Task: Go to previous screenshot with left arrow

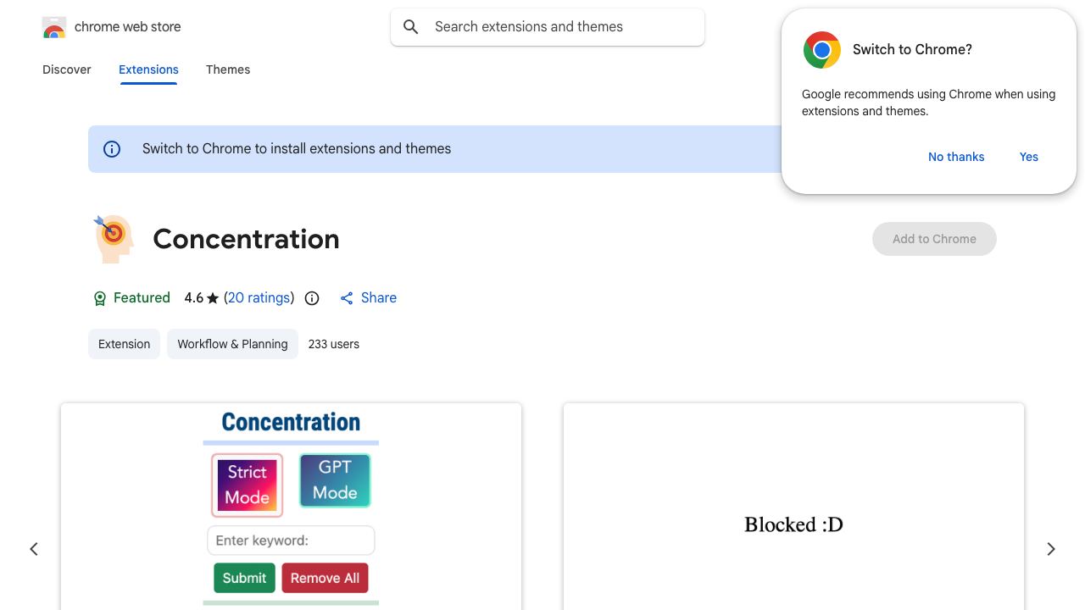Action: tap(34, 549)
